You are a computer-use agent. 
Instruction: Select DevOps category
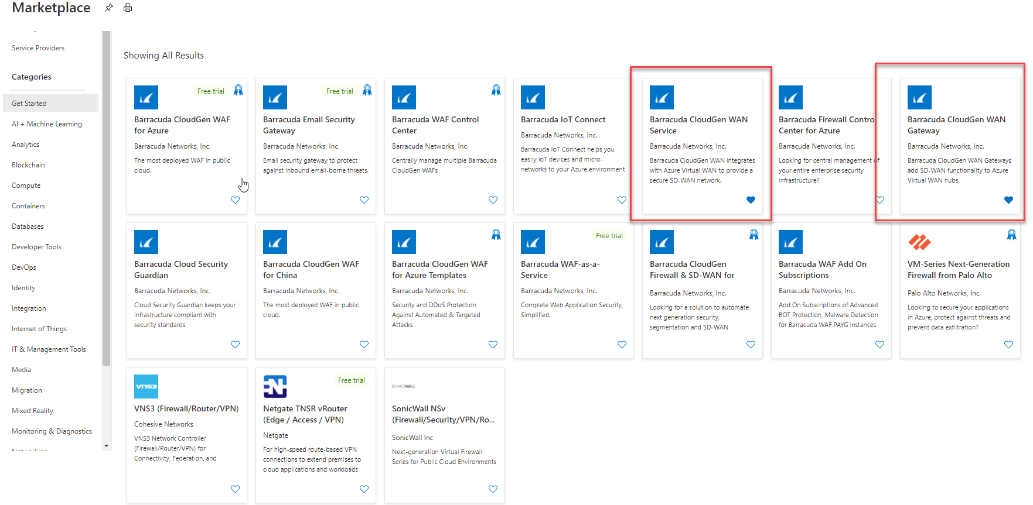click(x=24, y=267)
